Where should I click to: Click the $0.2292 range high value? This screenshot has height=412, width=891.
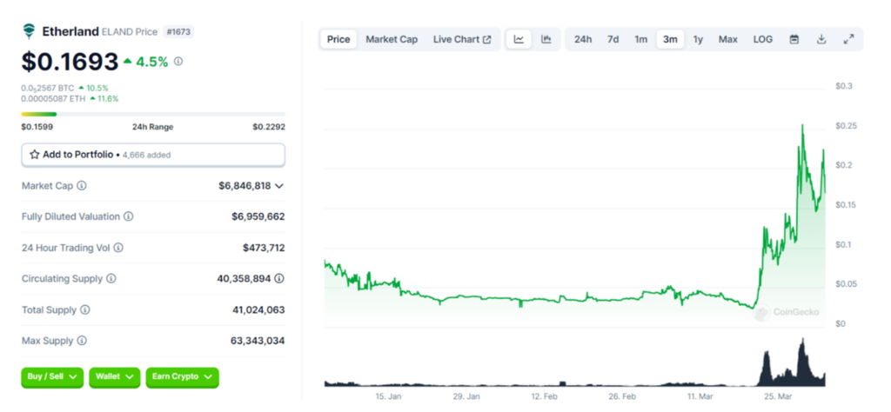pyautogui.click(x=269, y=127)
